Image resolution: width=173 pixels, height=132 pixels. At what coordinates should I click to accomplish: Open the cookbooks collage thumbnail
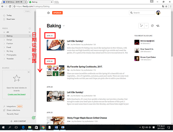[55, 71]
